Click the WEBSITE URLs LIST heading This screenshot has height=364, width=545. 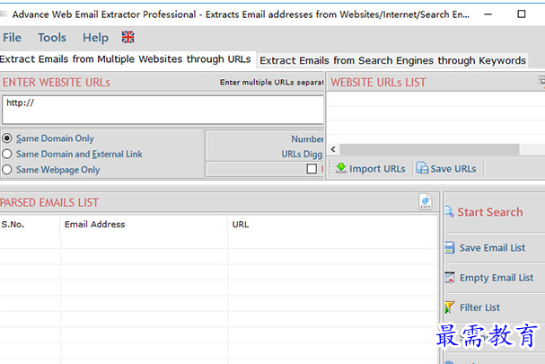378,83
